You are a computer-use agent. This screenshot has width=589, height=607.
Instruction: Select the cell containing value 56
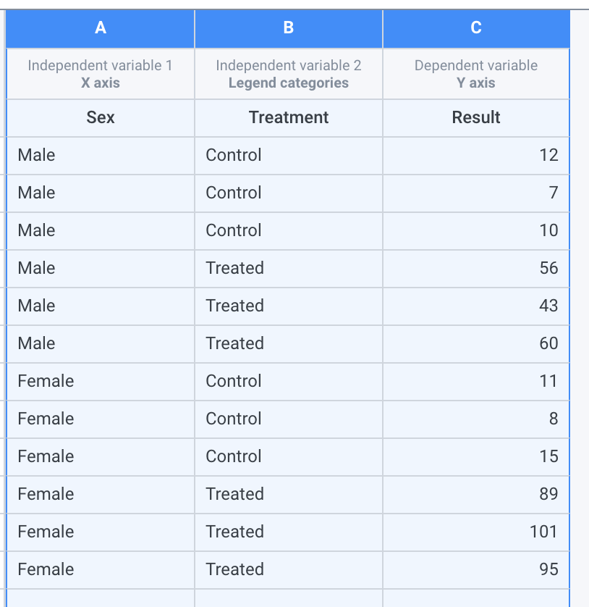[475, 268]
